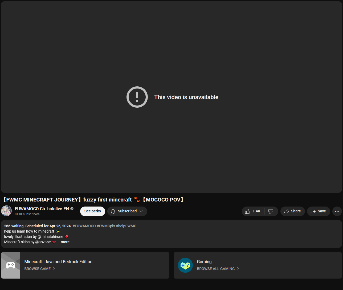Click the Gaming heart controller icon
The image size is (343, 290).
[185, 265]
